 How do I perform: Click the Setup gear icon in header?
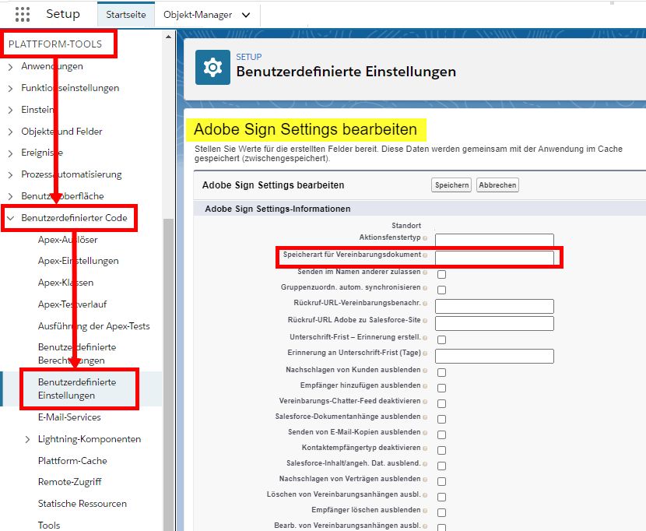pyautogui.click(x=212, y=67)
